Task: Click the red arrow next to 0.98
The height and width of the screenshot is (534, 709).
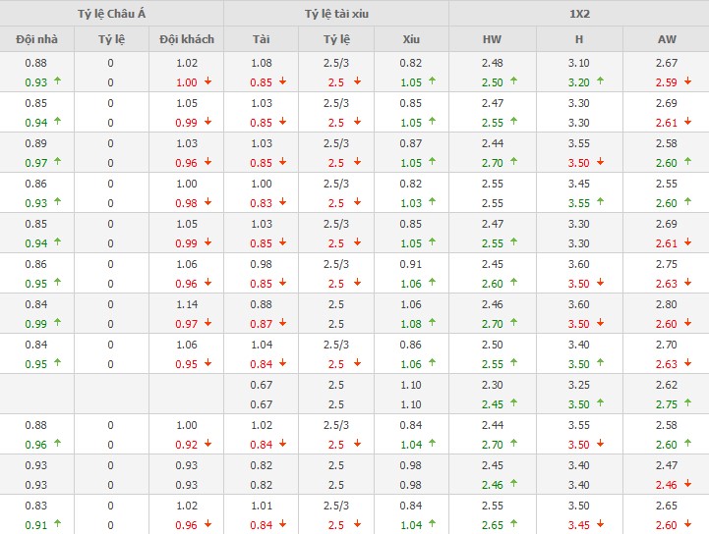Action: tap(207, 202)
